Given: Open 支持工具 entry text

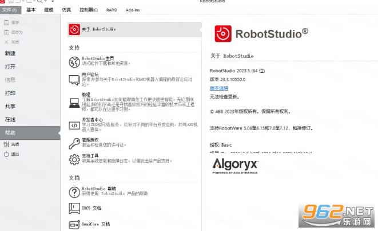Looking at the screenshot, I should coord(90,156).
